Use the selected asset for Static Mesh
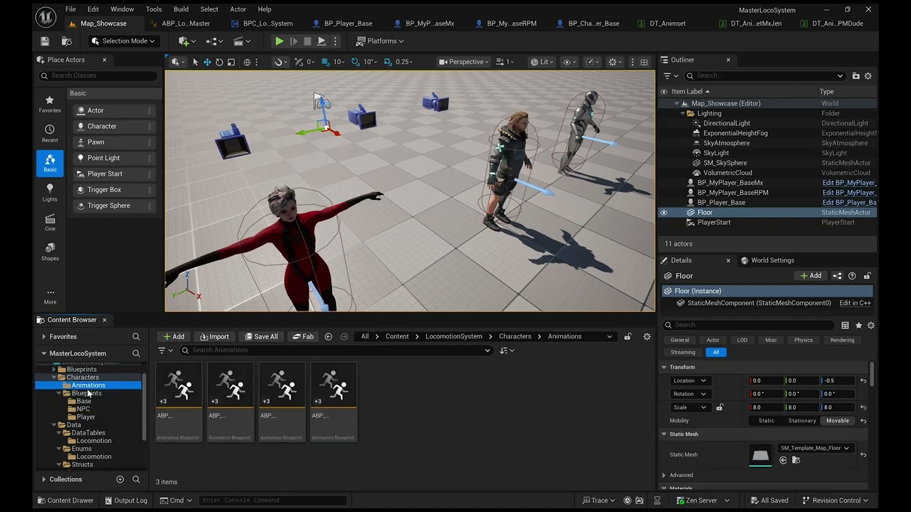 coord(783,461)
